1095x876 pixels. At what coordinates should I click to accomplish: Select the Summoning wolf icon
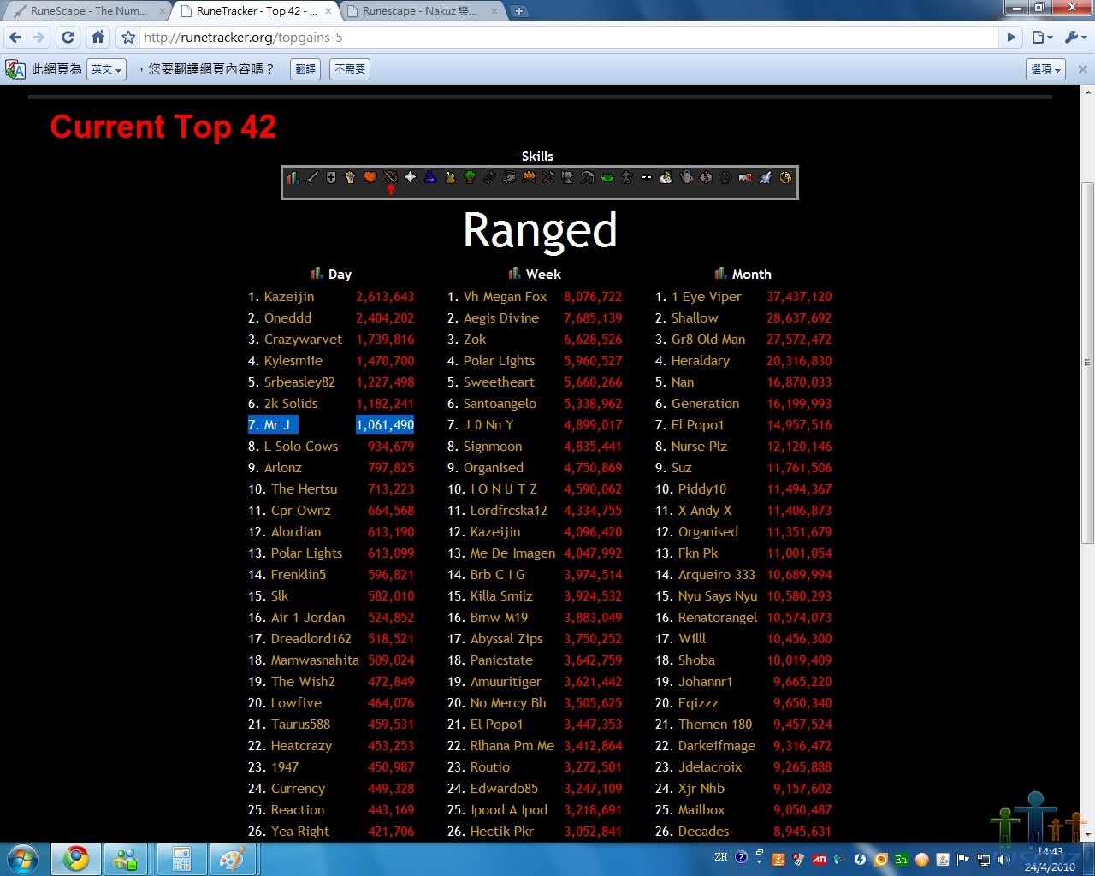[766, 177]
